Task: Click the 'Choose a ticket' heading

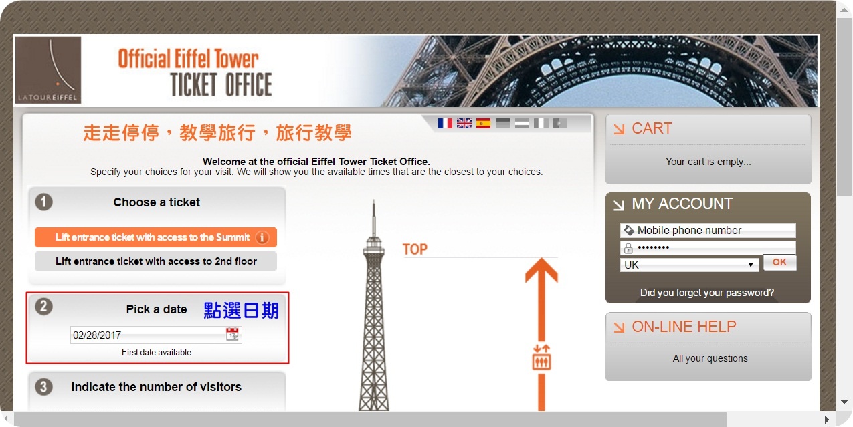Action: (x=157, y=202)
